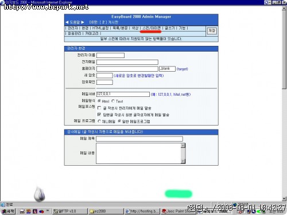Click the mail content scrollbar up arrow
The height and width of the screenshot is (215, 287).
pos(183,146)
